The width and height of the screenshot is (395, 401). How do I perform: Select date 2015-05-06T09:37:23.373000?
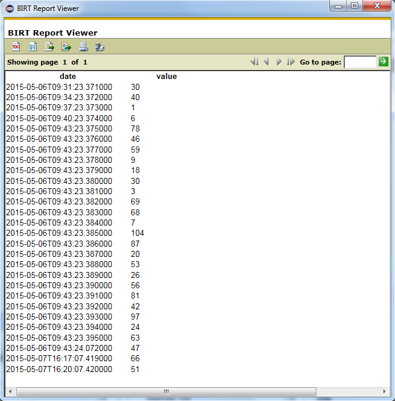59,107
